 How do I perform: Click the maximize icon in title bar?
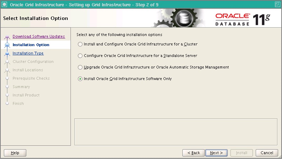(277, 5)
